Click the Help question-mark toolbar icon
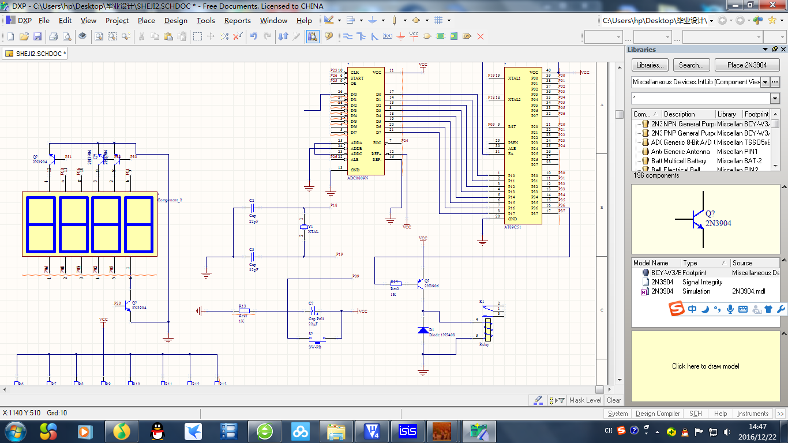 point(329,36)
